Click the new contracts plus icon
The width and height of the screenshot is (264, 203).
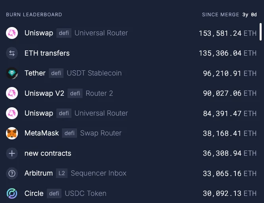[x=12, y=153]
